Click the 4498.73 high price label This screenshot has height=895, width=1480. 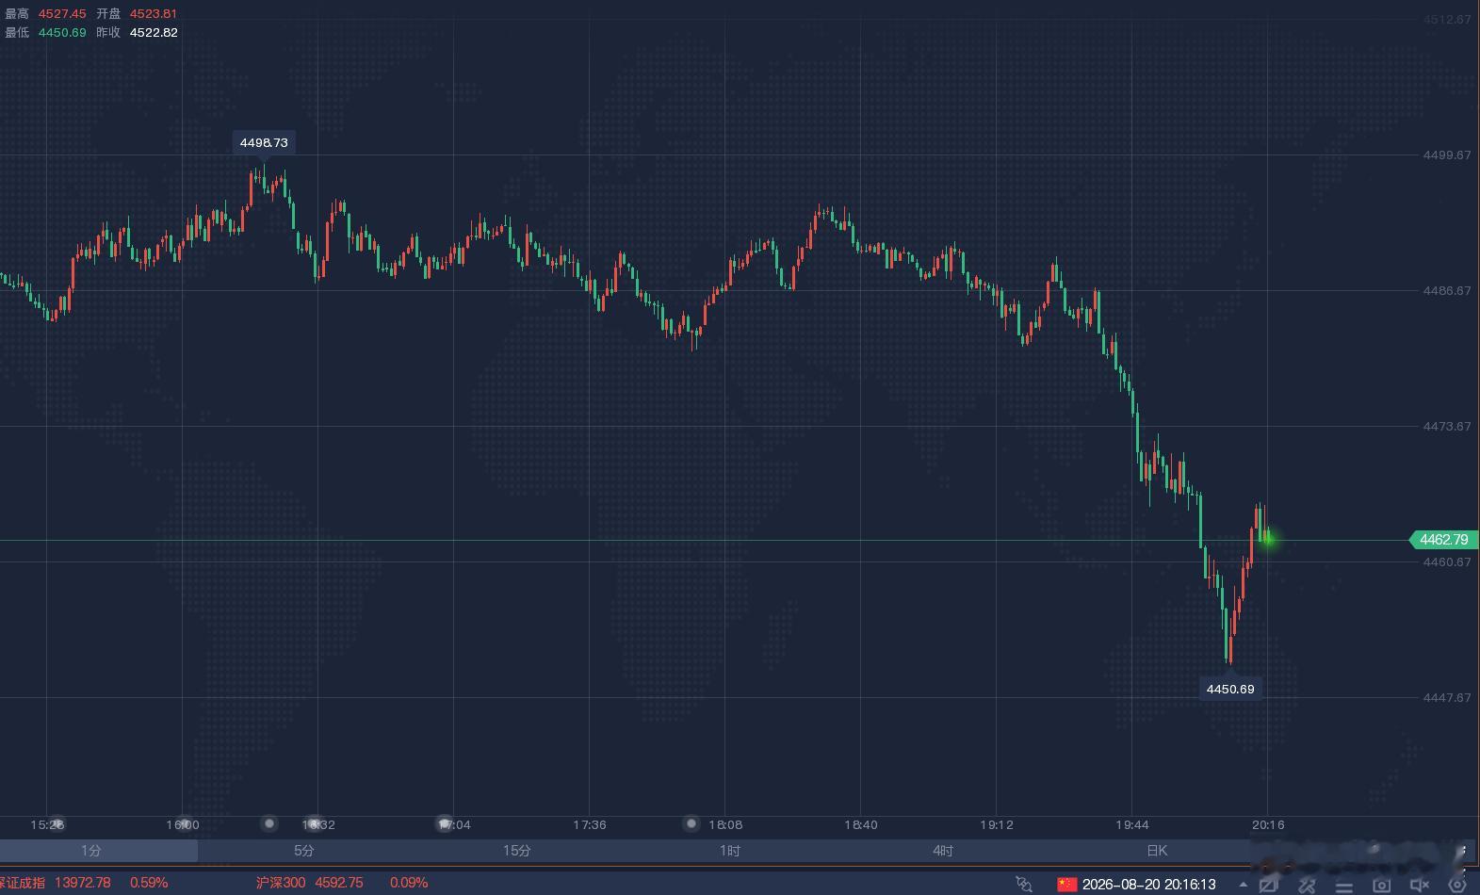click(x=264, y=142)
